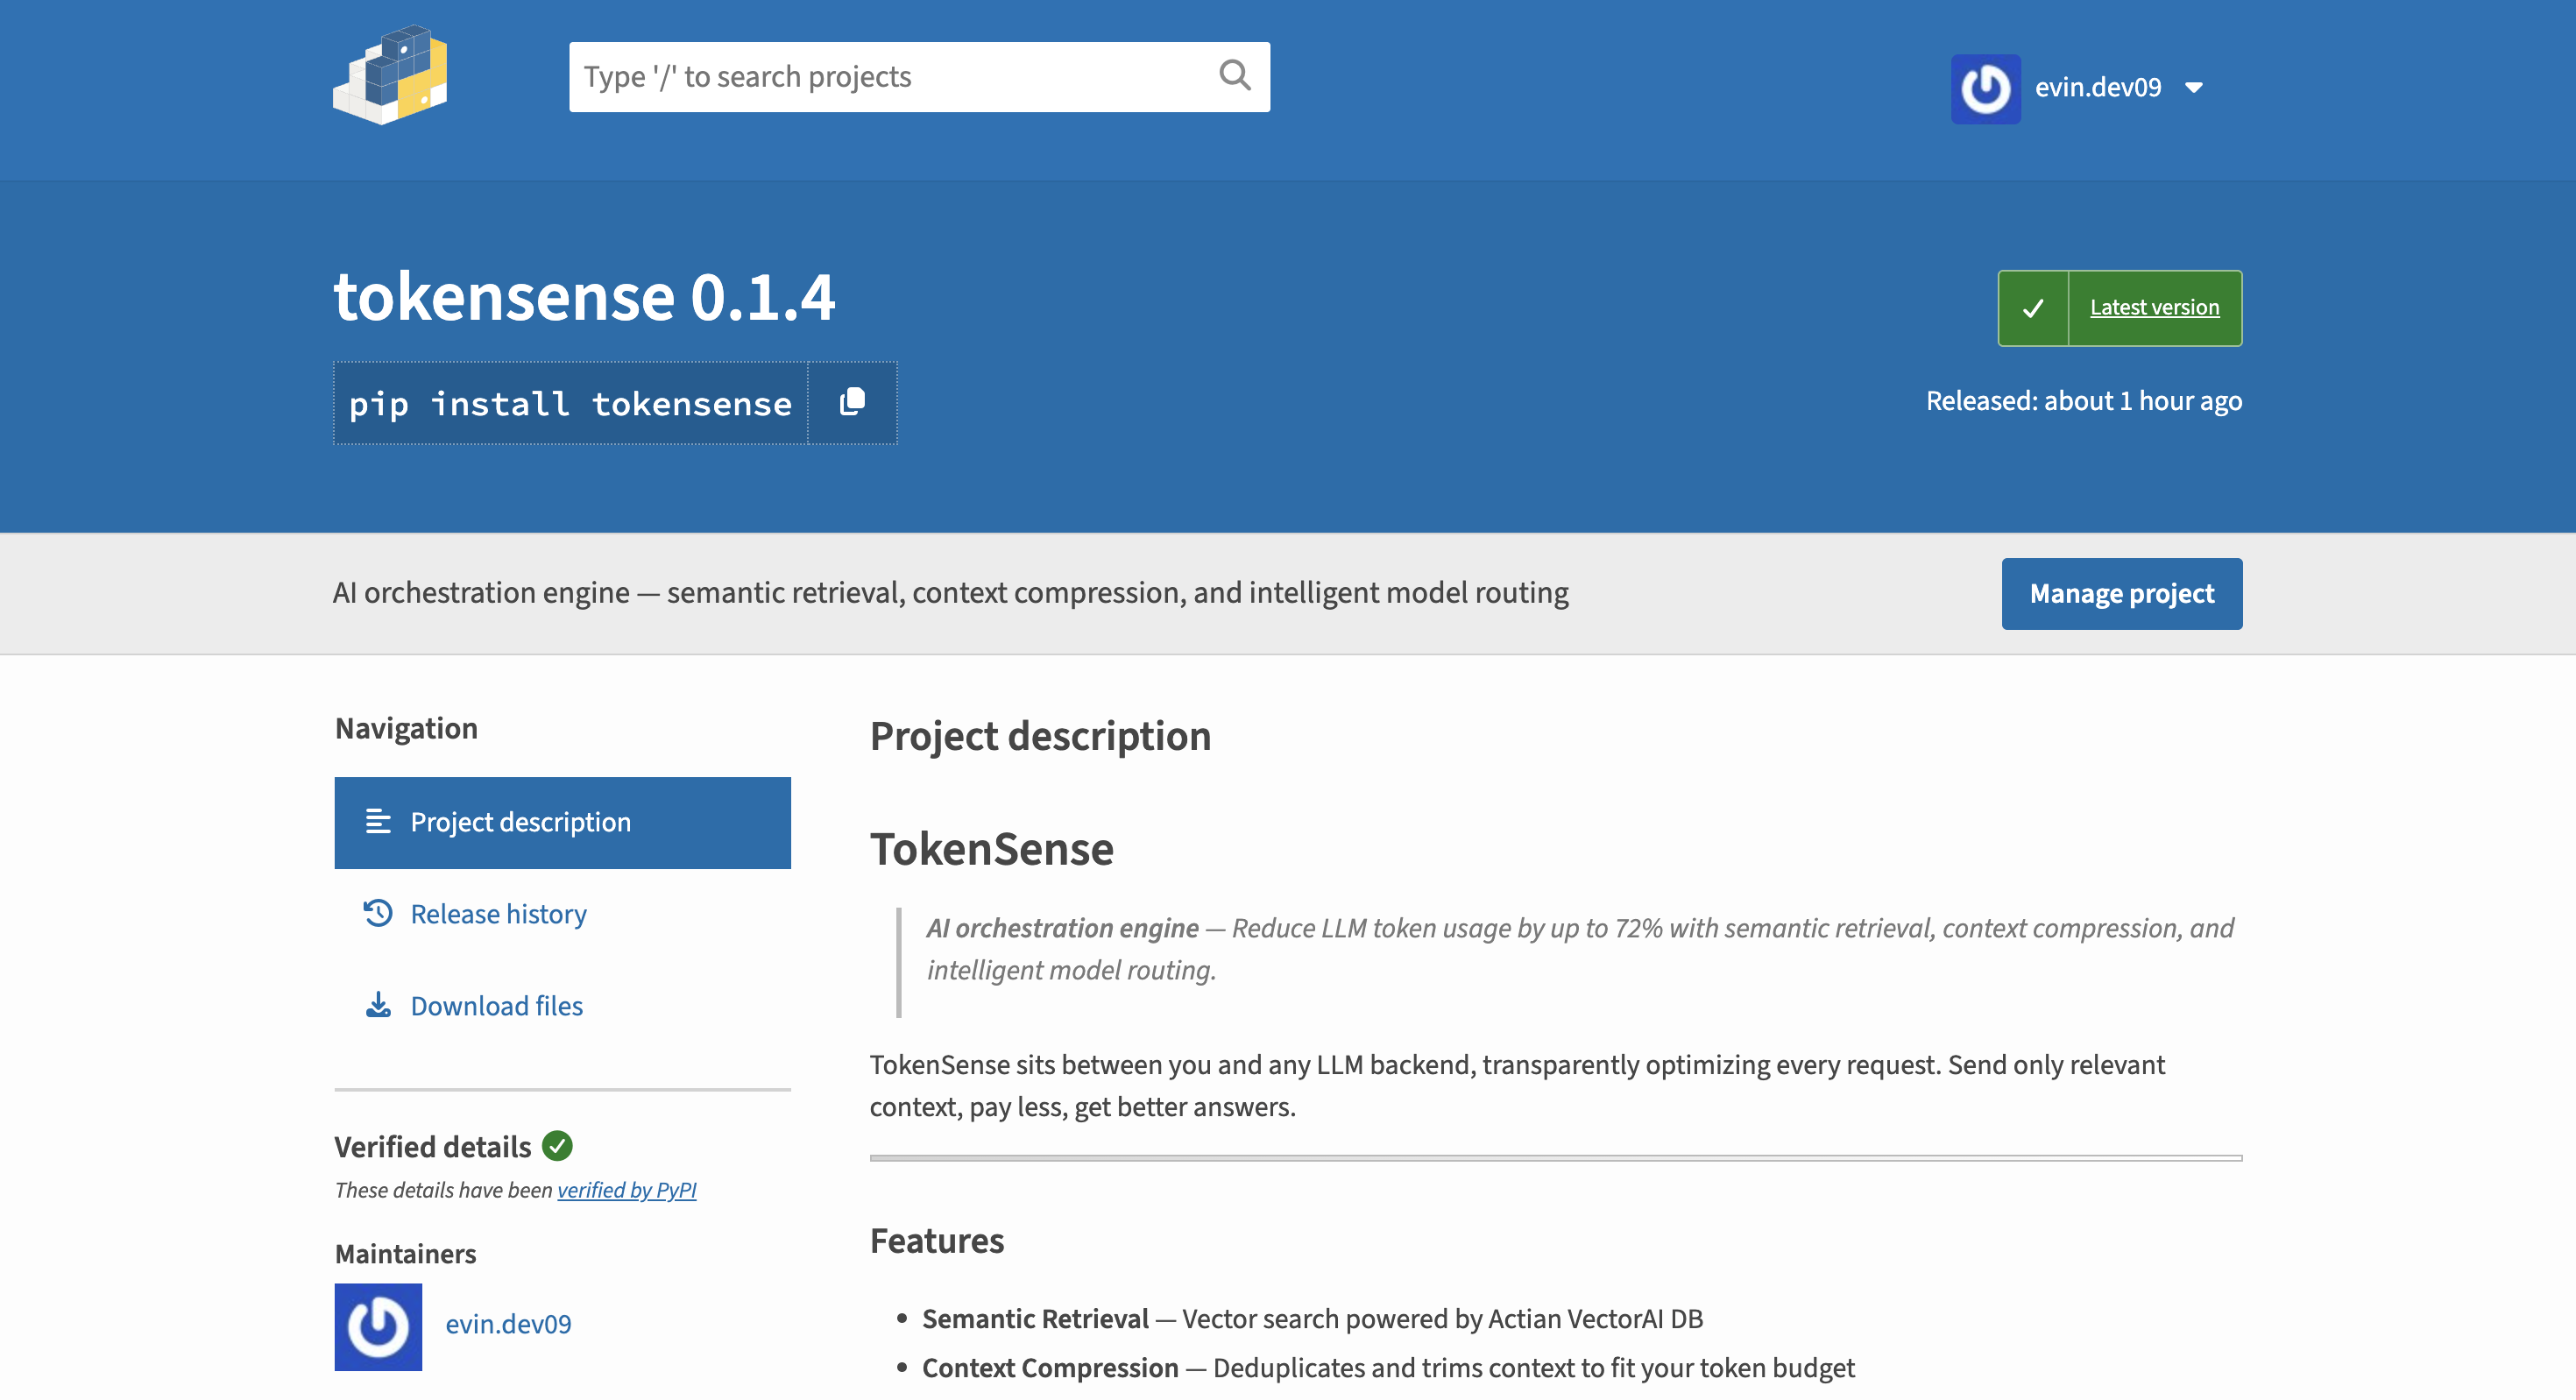Follow the verified by PyPI link
Screen dimensions: 2576x1400
click(x=626, y=1190)
